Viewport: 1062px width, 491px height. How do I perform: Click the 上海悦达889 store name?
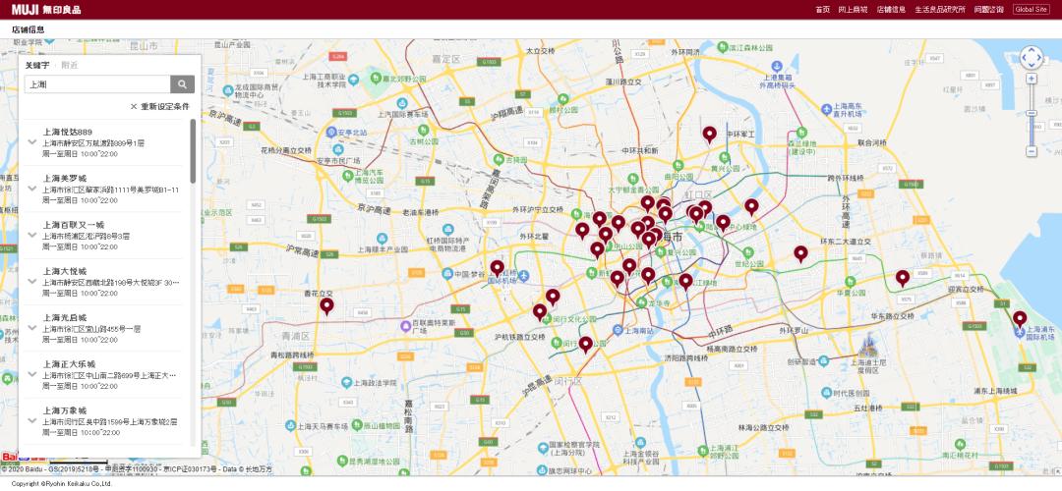(x=68, y=132)
